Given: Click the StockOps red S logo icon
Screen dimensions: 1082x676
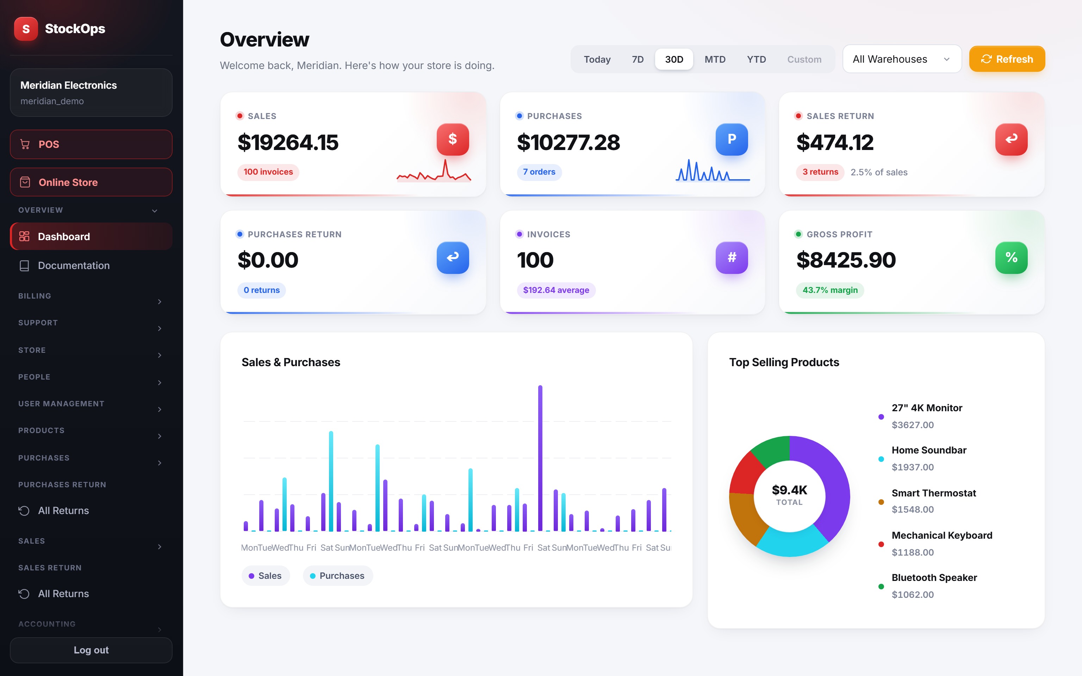Looking at the screenshot, I should tap(26, 29).
